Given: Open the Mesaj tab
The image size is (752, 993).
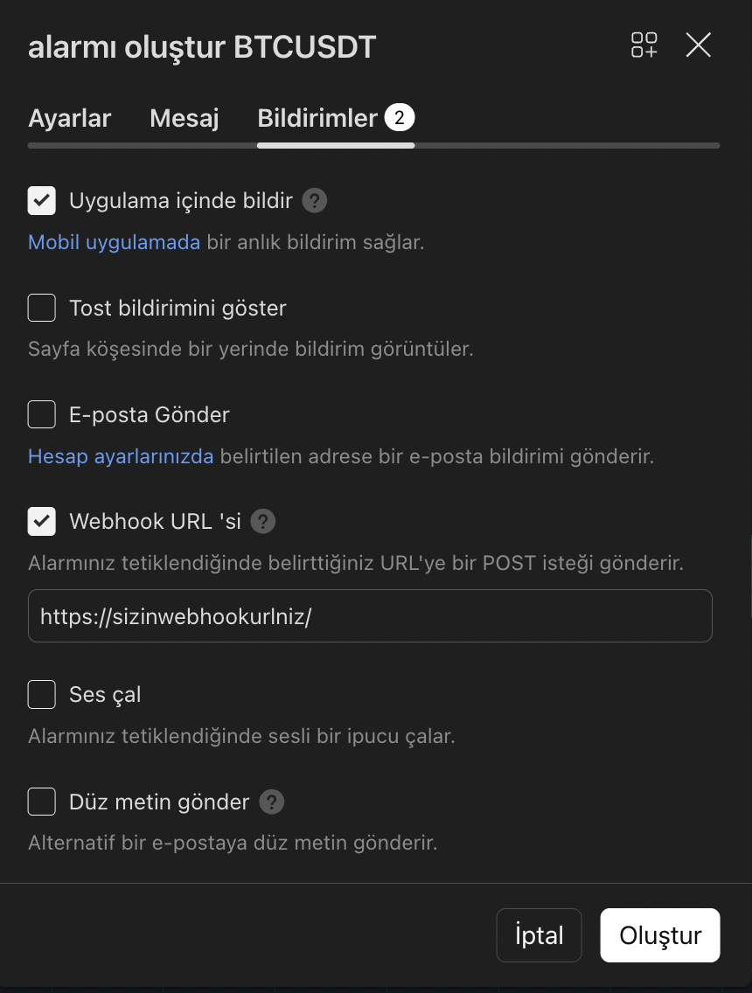Looking at the screenshot, I should click(x=185, y=118).
